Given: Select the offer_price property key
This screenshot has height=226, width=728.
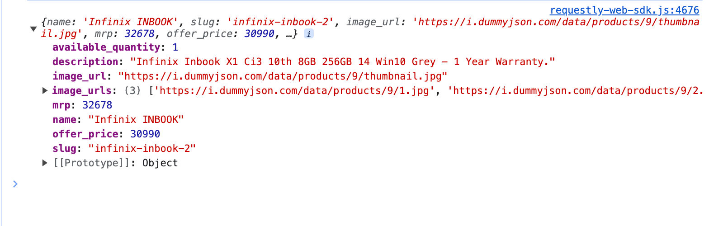Looking at the screenshot, I should tap(85, 134).
